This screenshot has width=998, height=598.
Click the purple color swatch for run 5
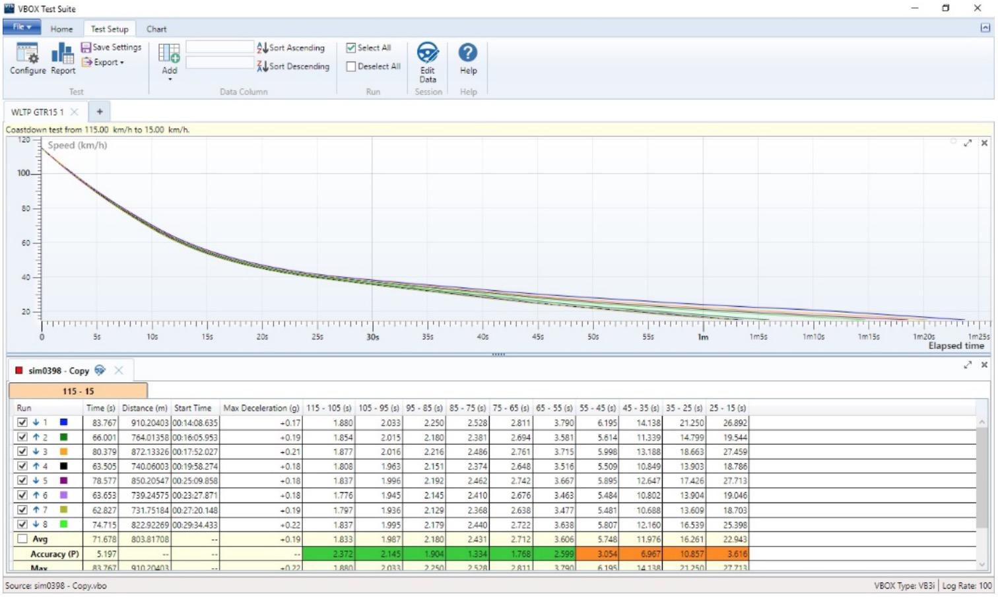click(x=63, y=481)
